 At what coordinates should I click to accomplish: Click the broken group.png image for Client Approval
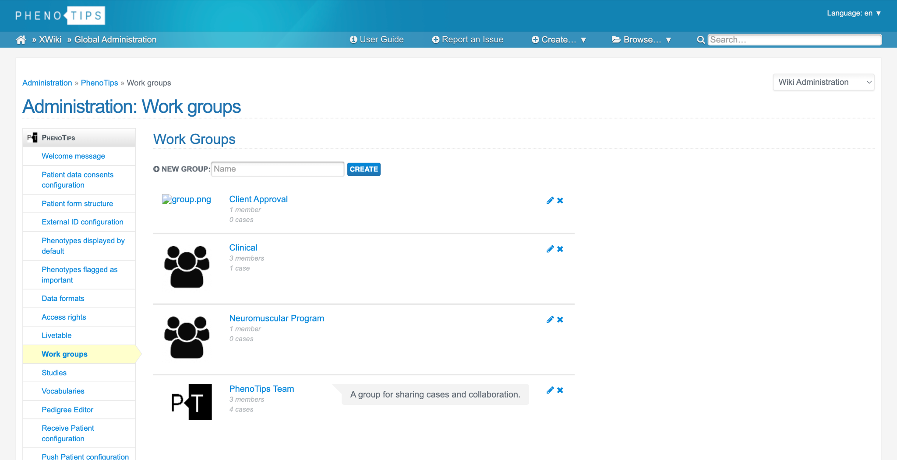pyautogui.click(x=187, y=199)
